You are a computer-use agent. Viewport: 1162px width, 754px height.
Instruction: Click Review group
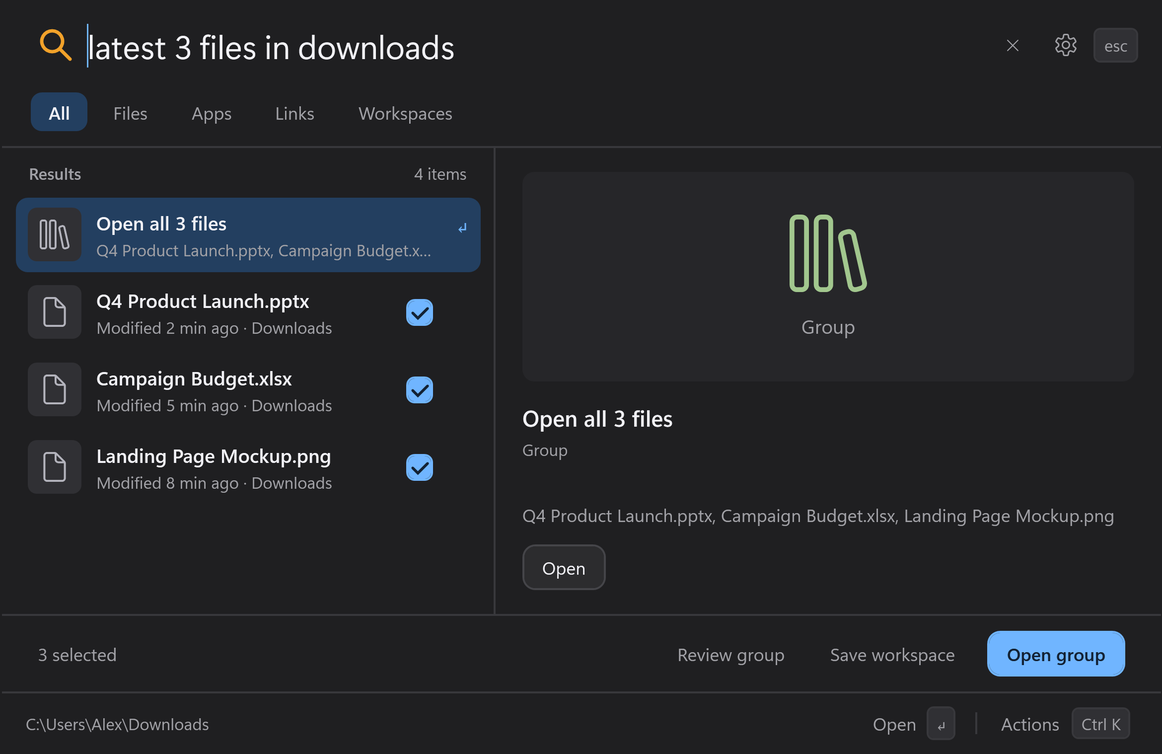click(730, 655)
